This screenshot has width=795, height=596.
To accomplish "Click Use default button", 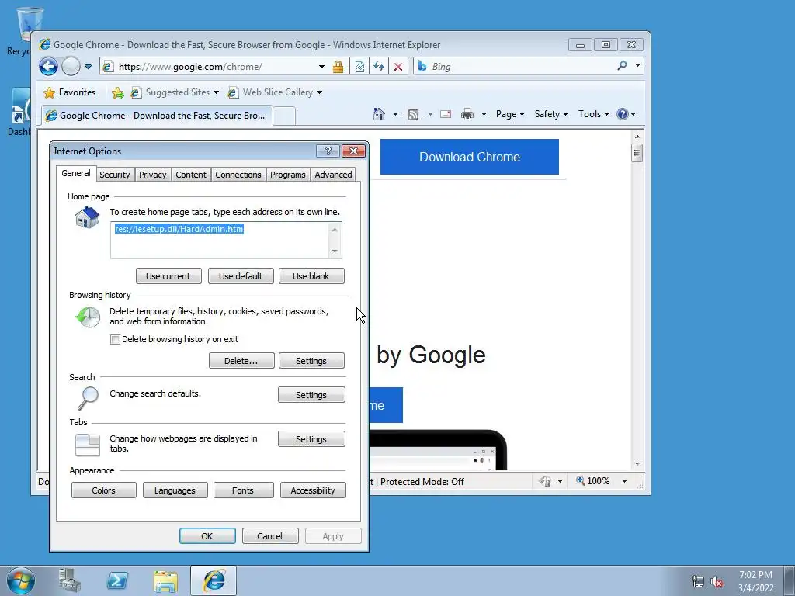I will [241, 276].
